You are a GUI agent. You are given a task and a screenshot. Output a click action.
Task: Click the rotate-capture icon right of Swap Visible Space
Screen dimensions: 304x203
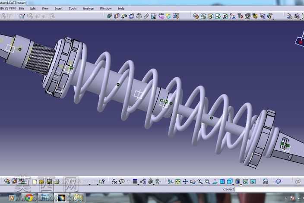tap(265, 182)
